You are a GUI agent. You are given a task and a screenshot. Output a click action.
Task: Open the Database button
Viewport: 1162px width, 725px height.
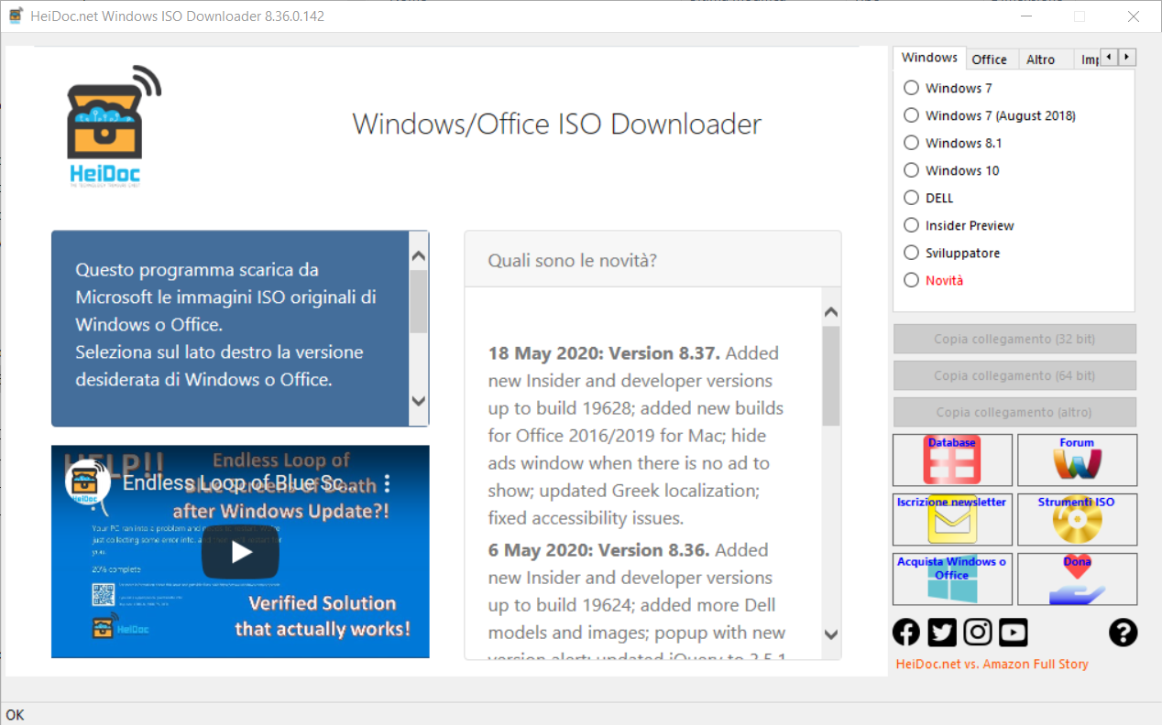[952, 460]
